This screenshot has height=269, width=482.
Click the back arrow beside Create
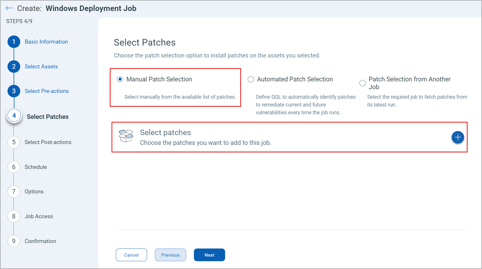(9, 8)
